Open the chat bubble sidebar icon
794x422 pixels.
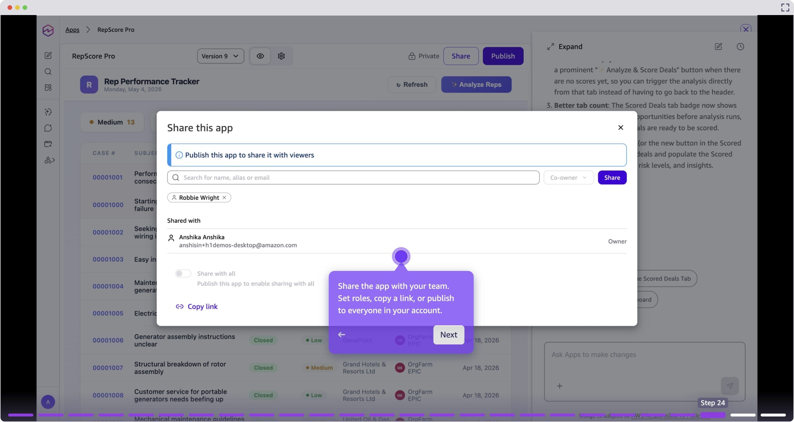(48, 128)
